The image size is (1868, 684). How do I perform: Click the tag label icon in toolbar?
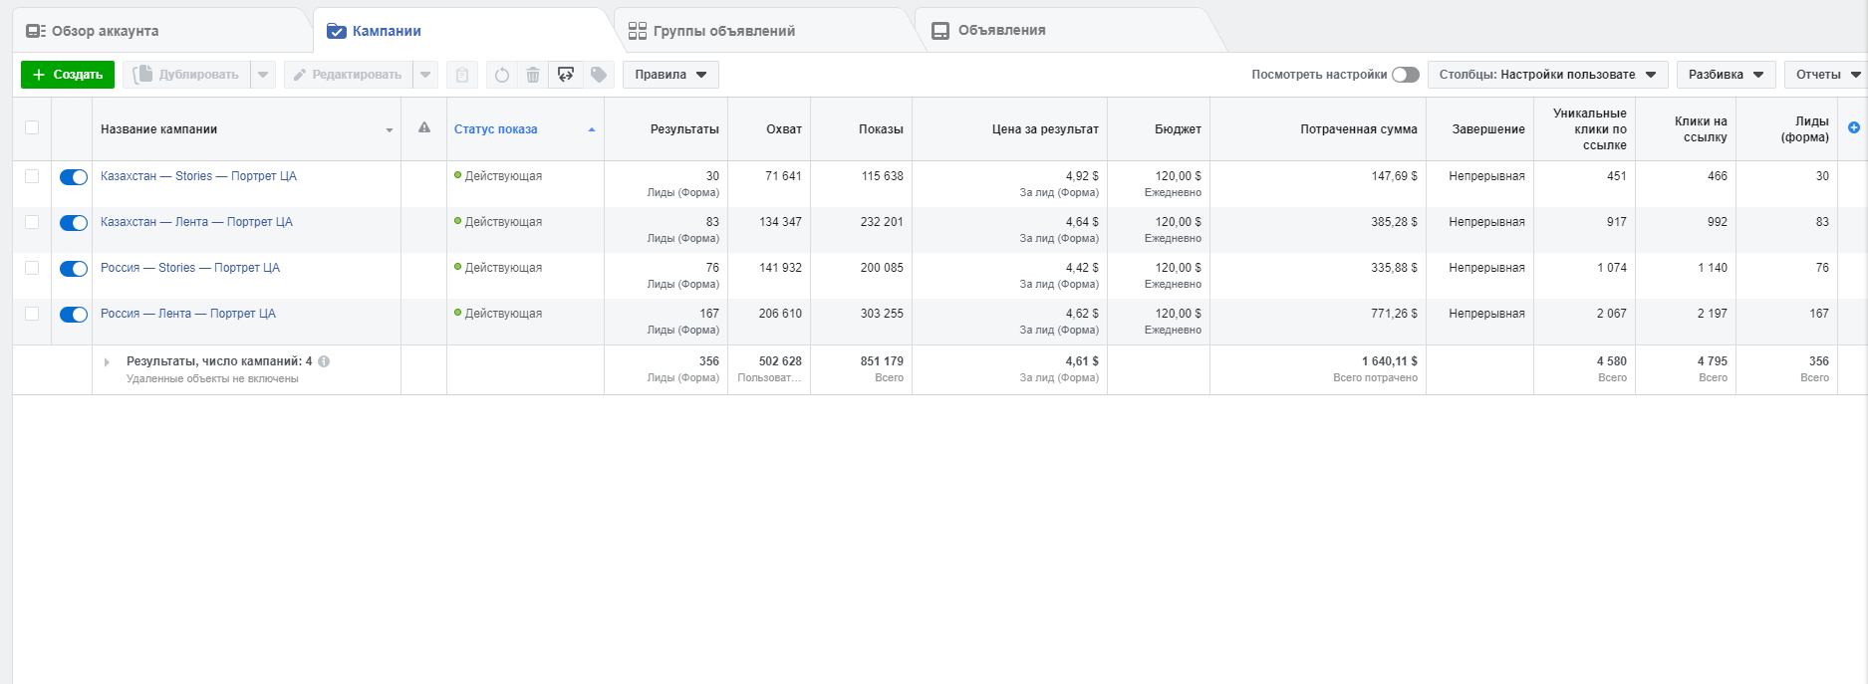click(x=599, y=75)
